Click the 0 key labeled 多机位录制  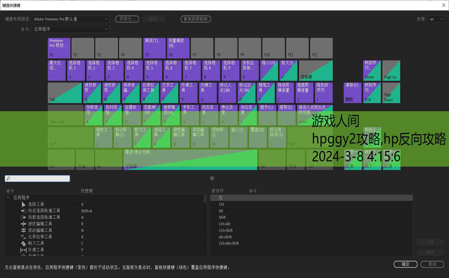[250, 71]
